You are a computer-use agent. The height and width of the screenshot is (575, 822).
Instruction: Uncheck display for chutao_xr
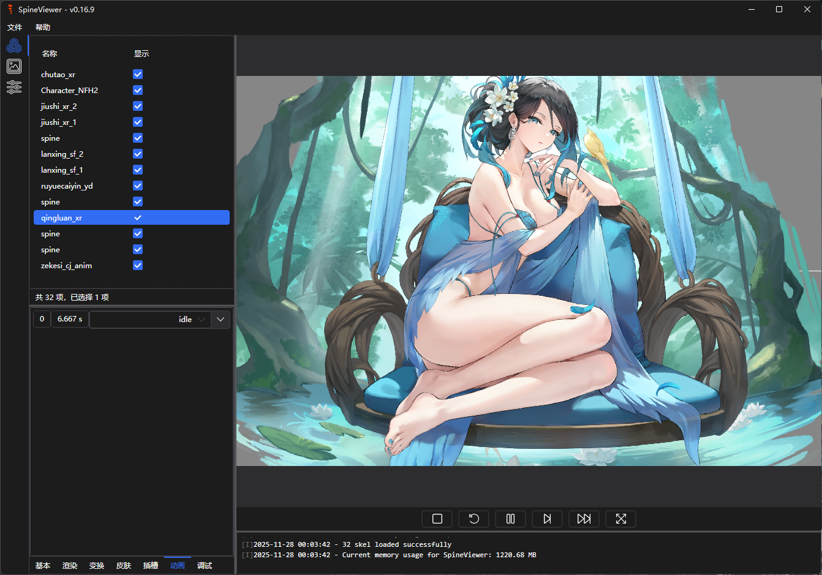[138, 74]
